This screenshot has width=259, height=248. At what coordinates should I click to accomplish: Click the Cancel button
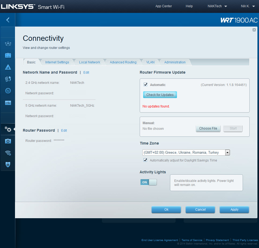(200, 210)
